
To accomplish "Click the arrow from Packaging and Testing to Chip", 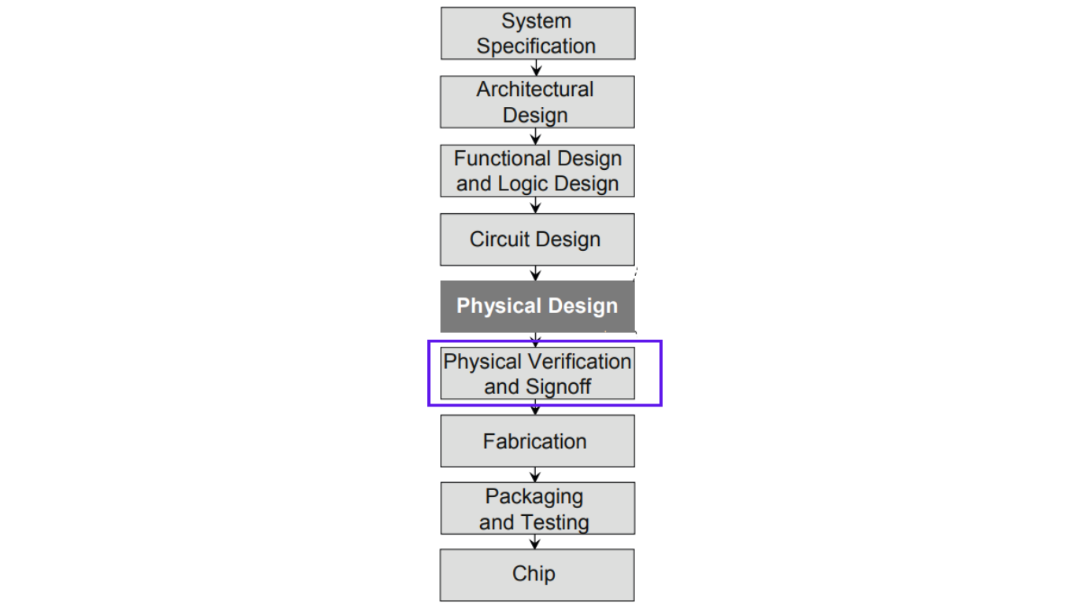I will coord(536,542).
